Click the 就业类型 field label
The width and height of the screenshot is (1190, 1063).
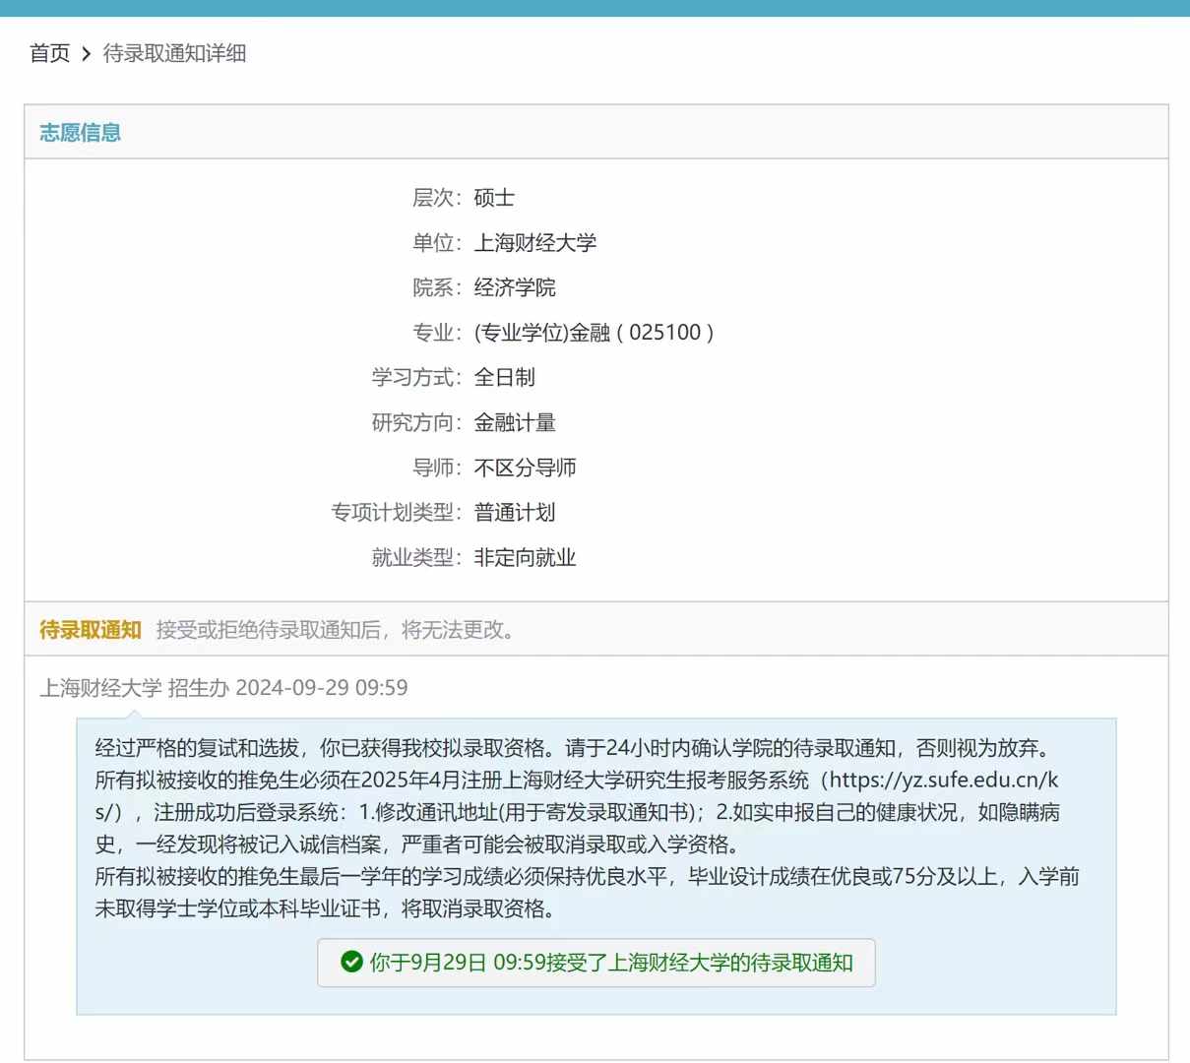pyautogui.click(x=416, y=557)
